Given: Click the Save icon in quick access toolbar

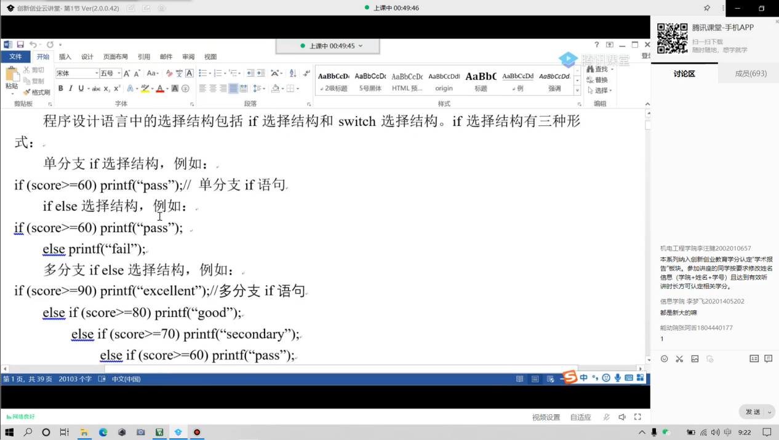Looking at the screenshot, I should pyautogui.click(x=20, y=45).
